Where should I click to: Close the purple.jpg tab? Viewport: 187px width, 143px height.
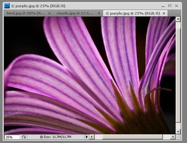(164, 13)
